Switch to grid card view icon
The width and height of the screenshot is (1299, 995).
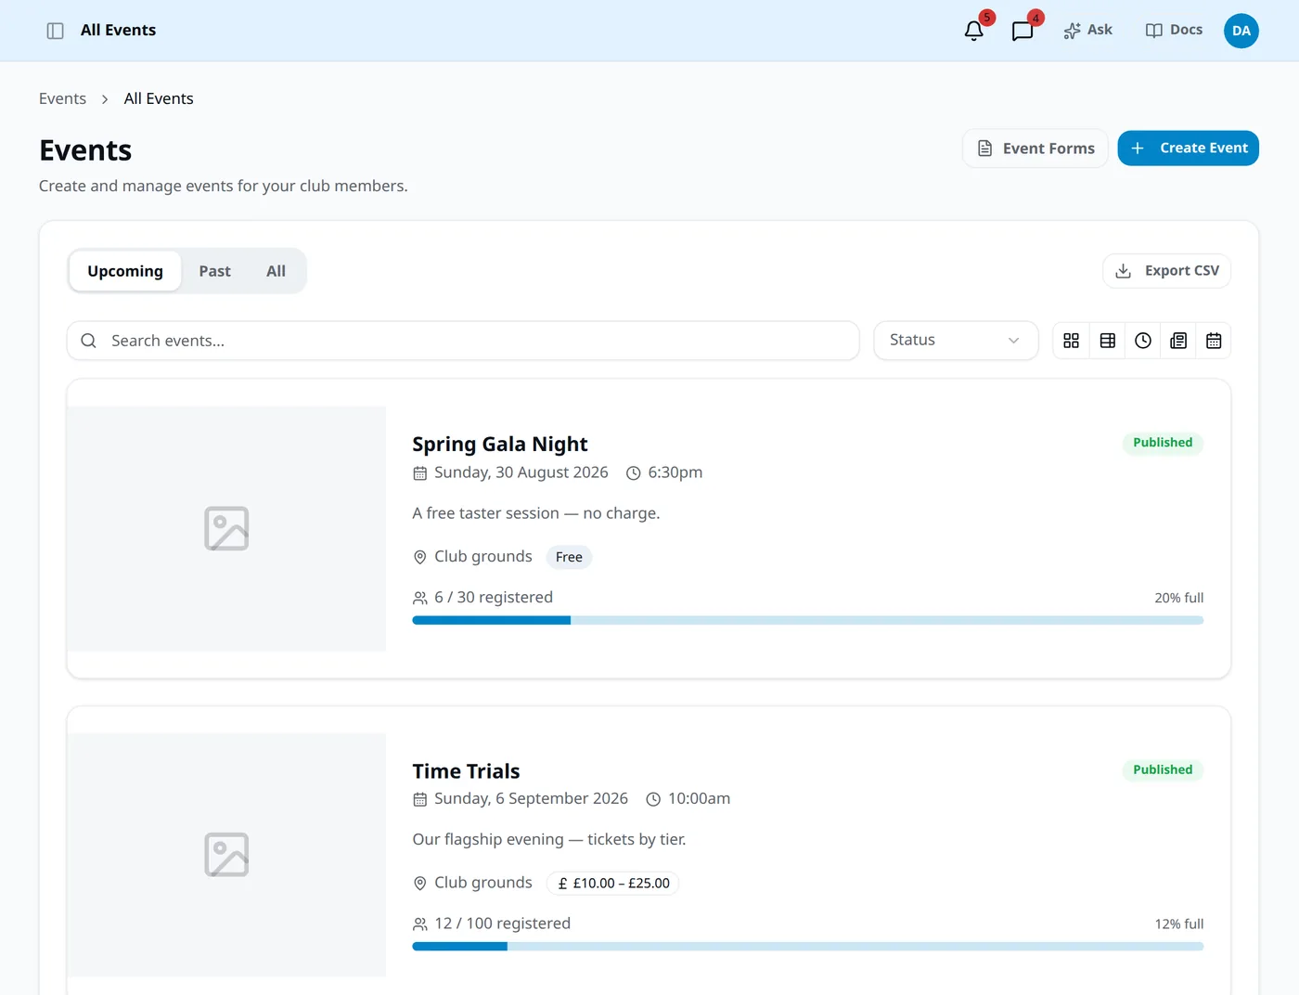tap(1072, 341)
